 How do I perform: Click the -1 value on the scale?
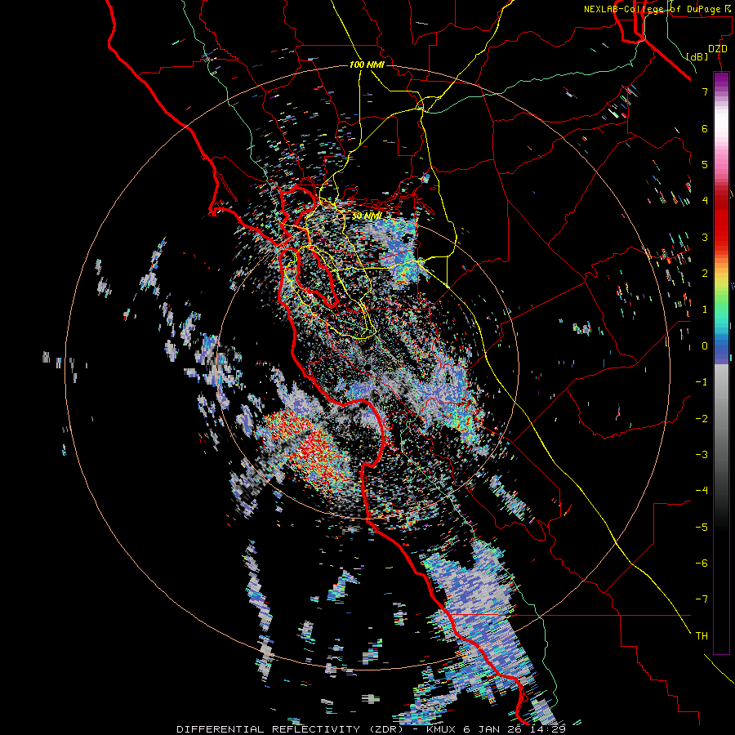tap(702, 382)
